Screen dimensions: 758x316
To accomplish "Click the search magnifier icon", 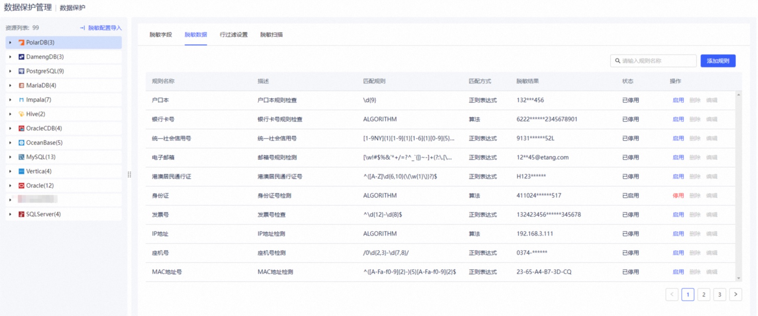I will click(617, 61).
